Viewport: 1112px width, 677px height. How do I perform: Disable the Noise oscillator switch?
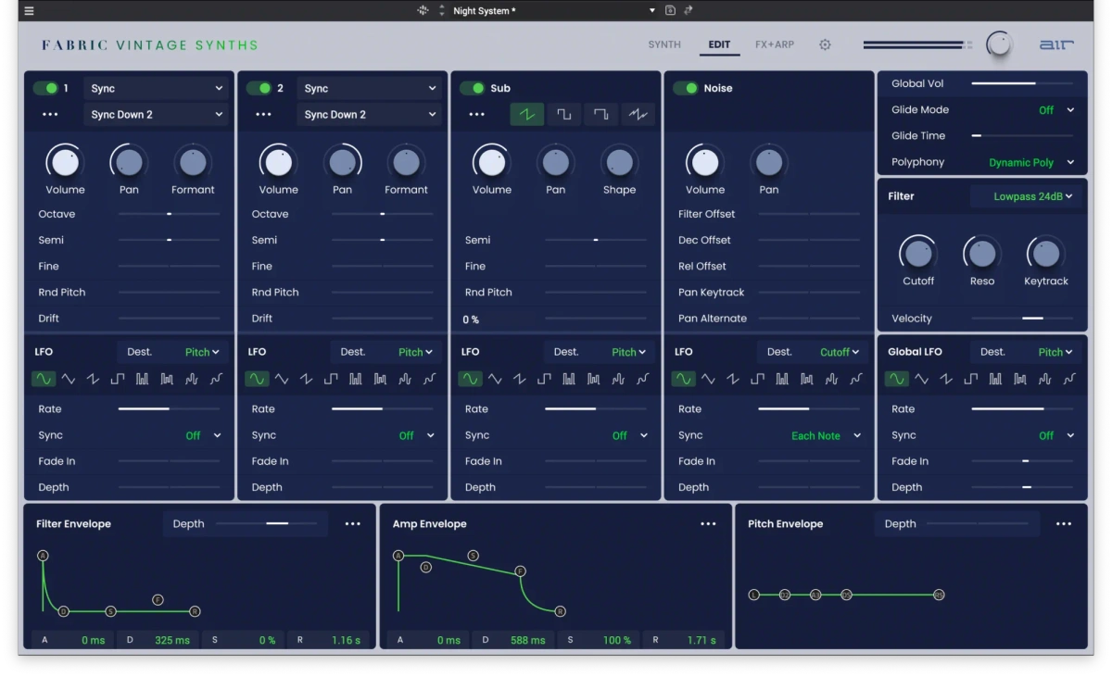tap(686, 88)
